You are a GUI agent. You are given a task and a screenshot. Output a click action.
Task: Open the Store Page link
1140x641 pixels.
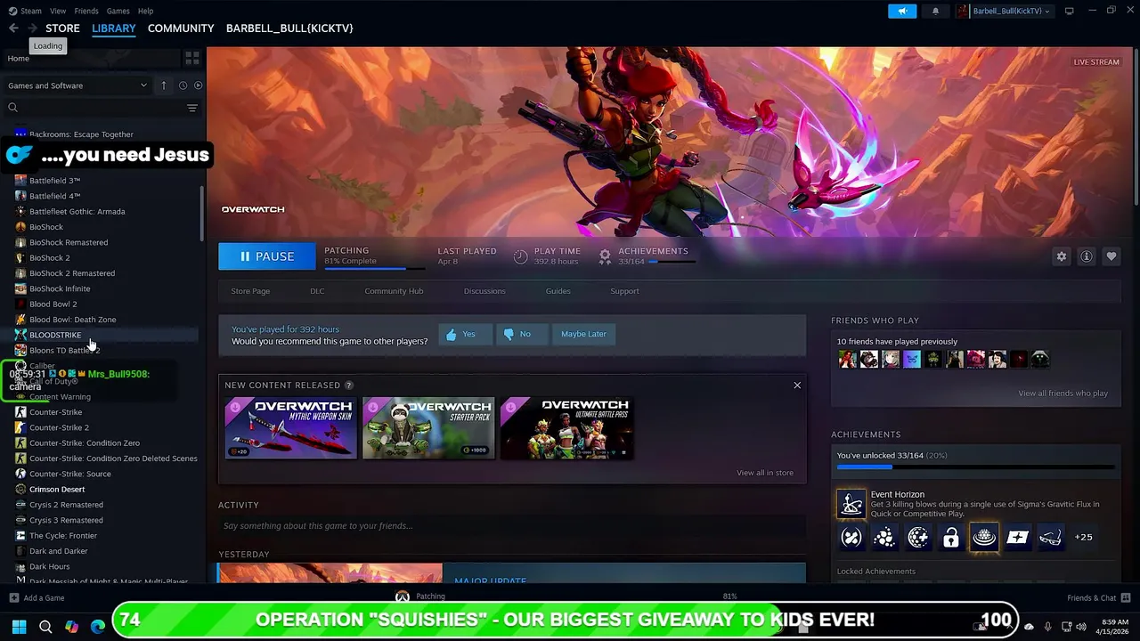(x=250, y=291)
